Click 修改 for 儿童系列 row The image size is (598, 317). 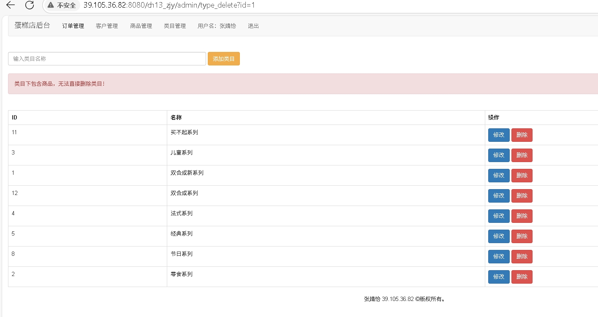tap(499, 155)
